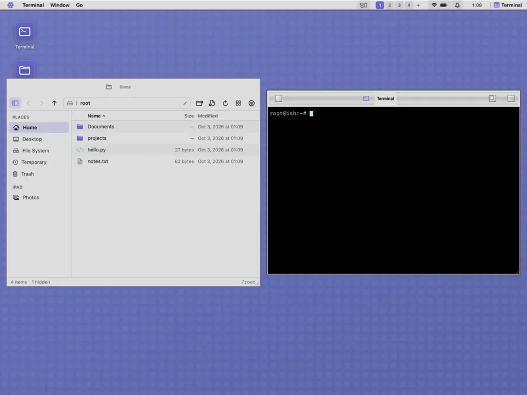Open the Terminal desktop shortcut icon
Viewport: 527px width, 395px height.
click(25, 32)
